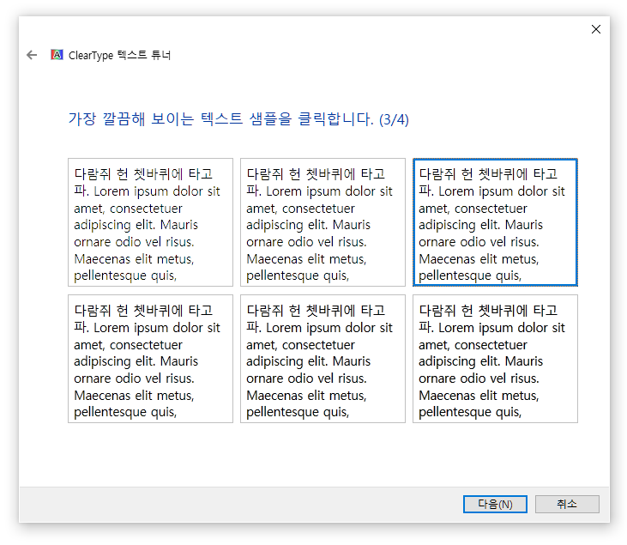Click the 다음(N) button

coord(495,504)
